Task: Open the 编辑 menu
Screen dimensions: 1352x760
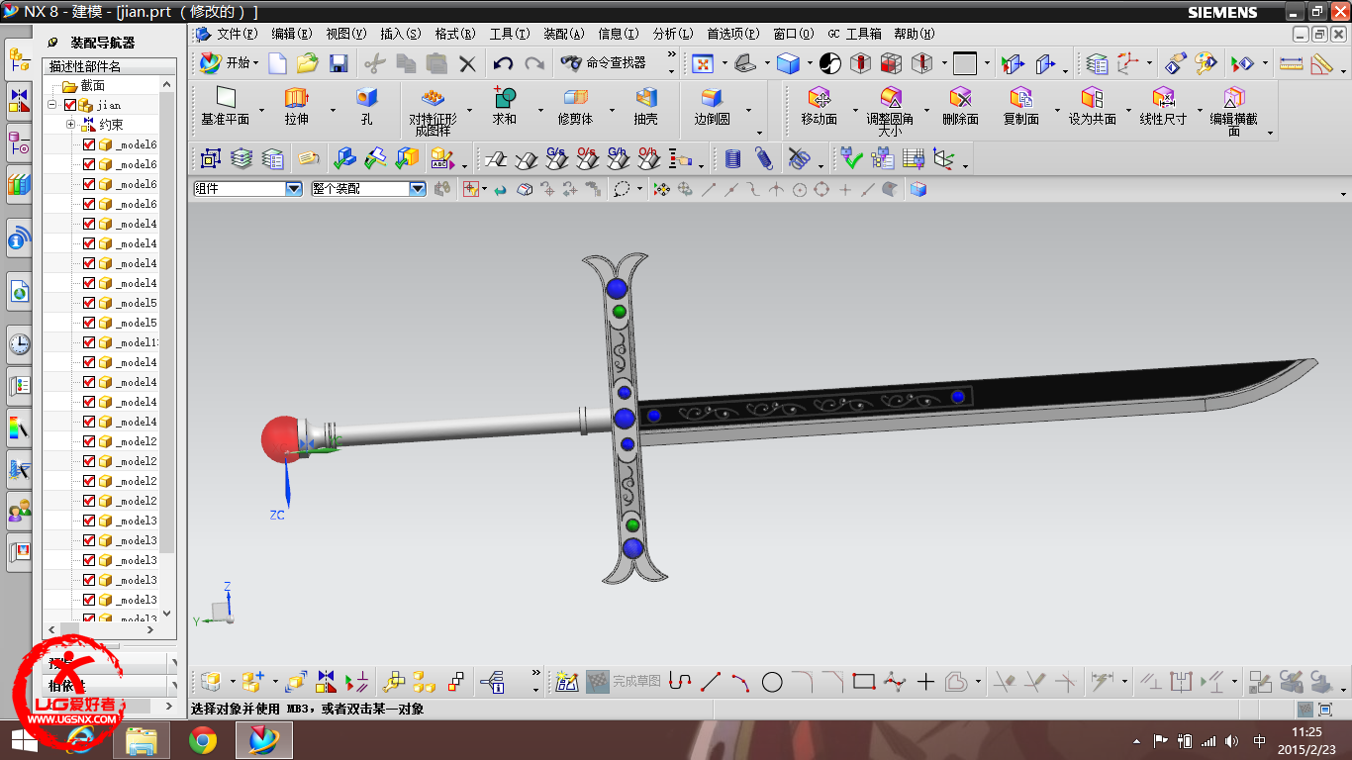Action: pos(293,34)
